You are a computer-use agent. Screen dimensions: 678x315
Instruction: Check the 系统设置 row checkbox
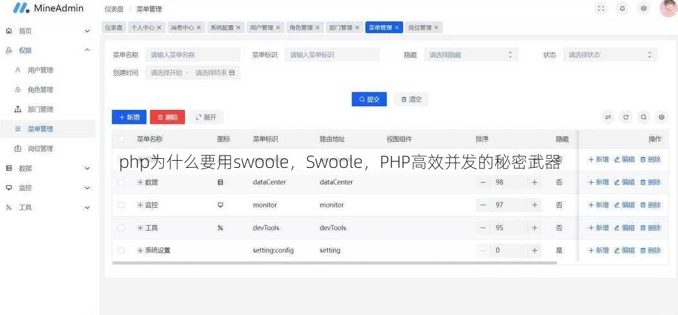pos(121,250)
